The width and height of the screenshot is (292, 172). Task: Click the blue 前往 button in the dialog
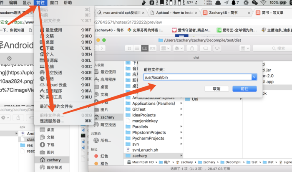pyautogui.click(x=244, y=89)
